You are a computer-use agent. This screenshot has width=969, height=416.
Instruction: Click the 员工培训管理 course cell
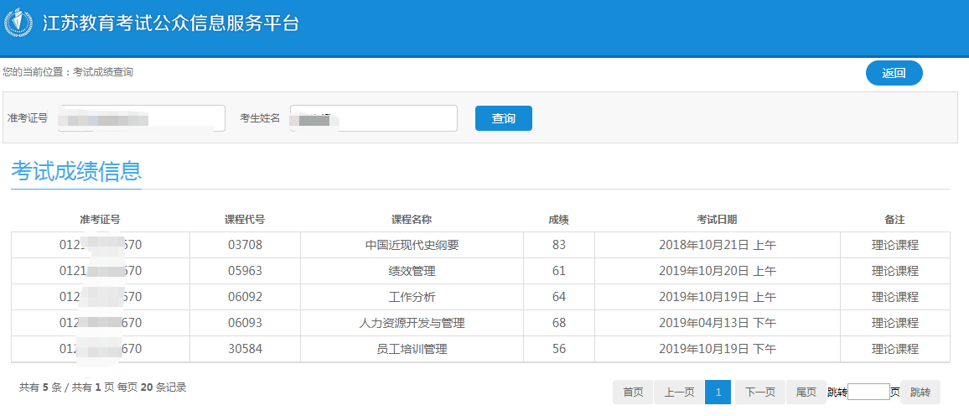412,350
